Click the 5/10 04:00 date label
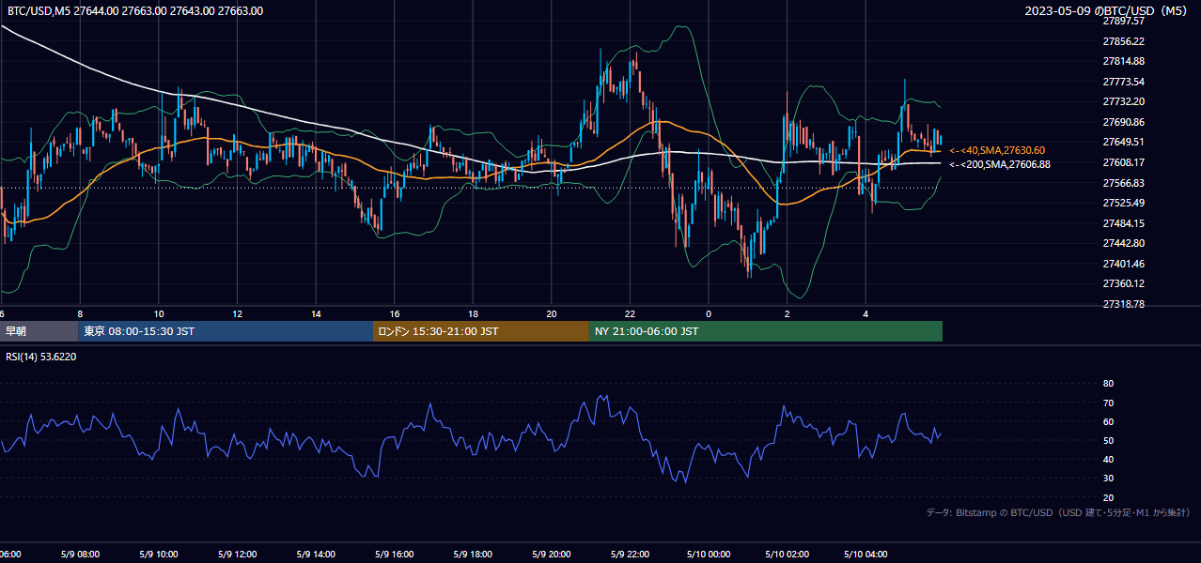Image resolution: width=1201 pixels, height=563 pixels. click(866, 555)
